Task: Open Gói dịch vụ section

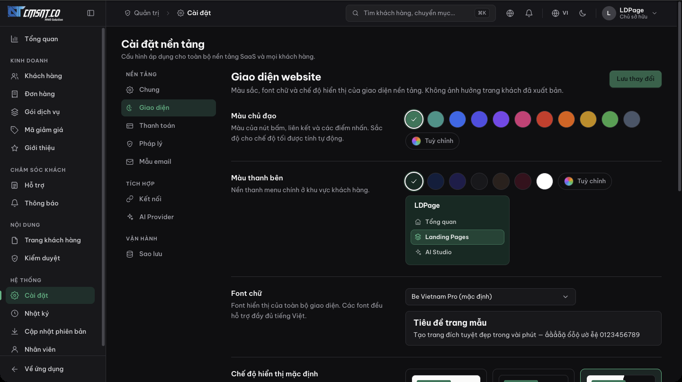Action: [x=50, y=112]
